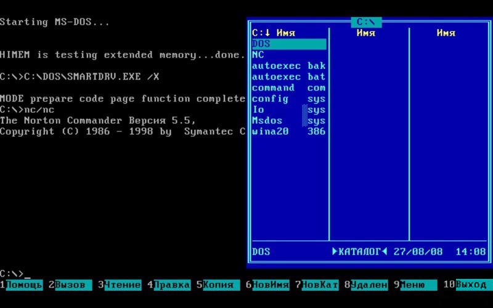This screenshot has height=308, width=493.
Task: Click the SMARTDRV.EXE /X command line
Action: 79,76
